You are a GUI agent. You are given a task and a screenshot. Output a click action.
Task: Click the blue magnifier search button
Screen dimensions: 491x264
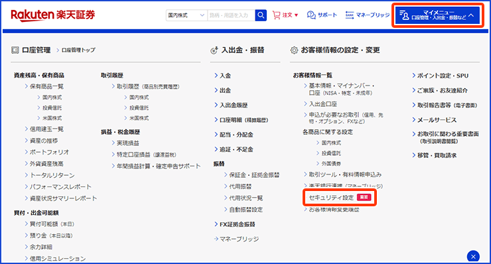point(261,15)
